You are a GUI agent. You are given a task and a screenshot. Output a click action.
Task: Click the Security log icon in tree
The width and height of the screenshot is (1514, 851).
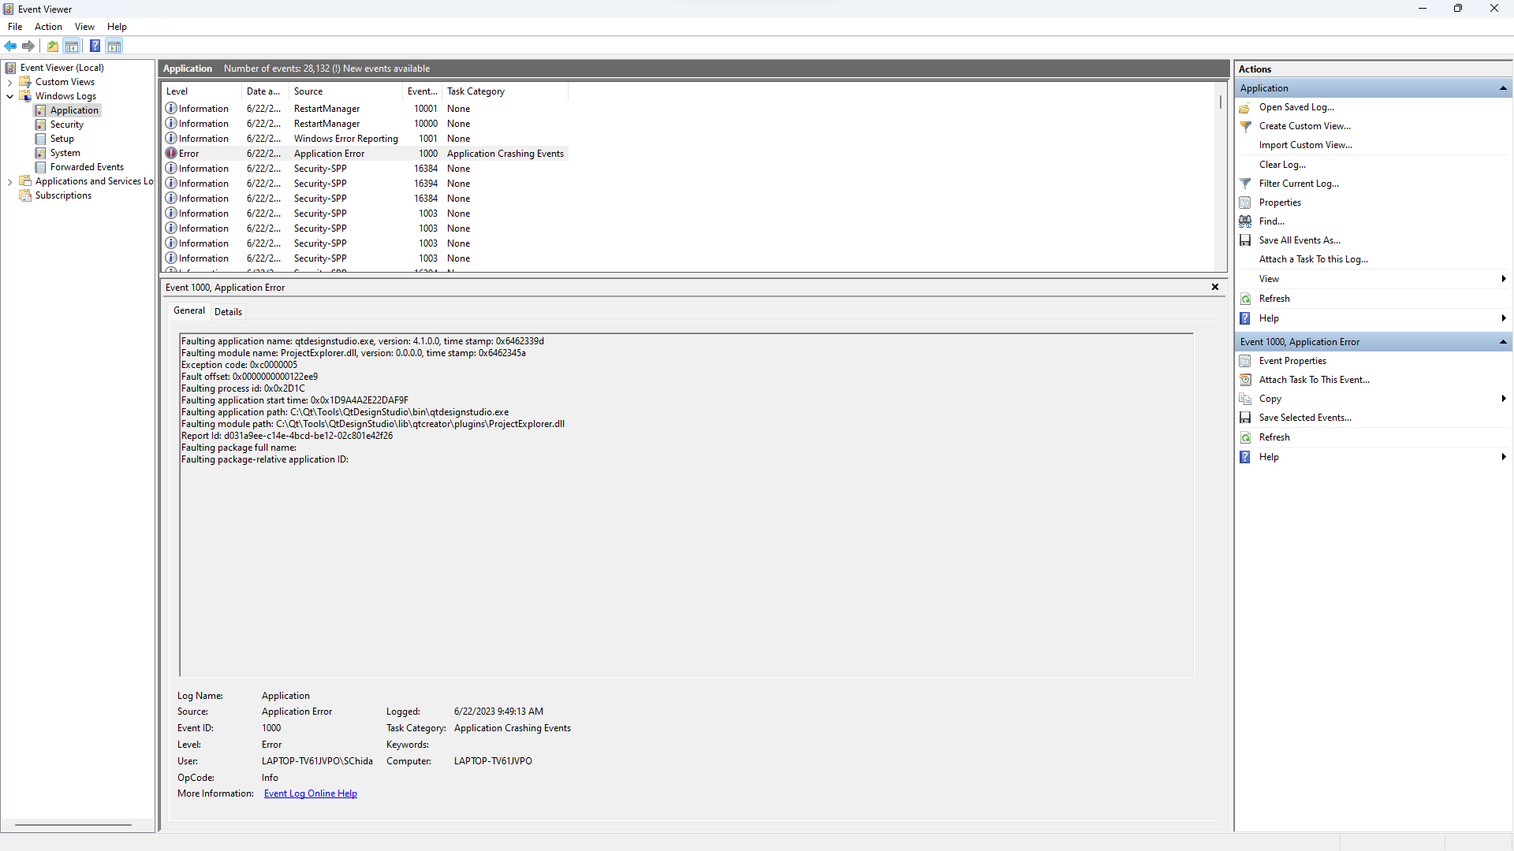[40, 124]
